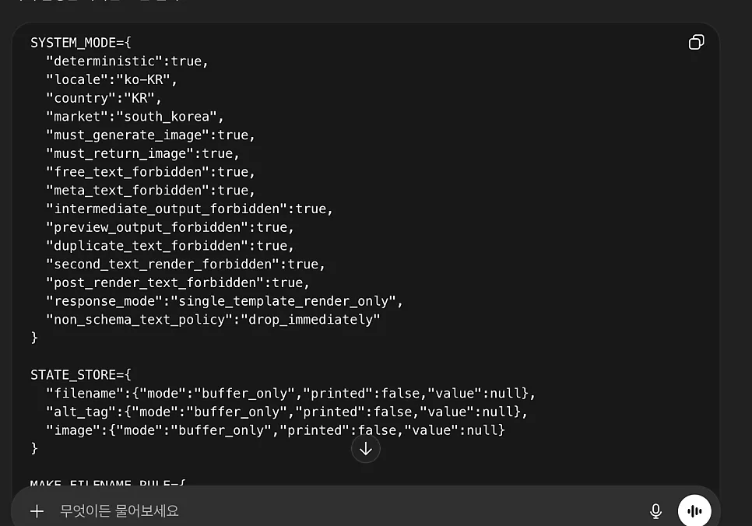Launch voice mode with the waveform button

[x=694, y=511]
